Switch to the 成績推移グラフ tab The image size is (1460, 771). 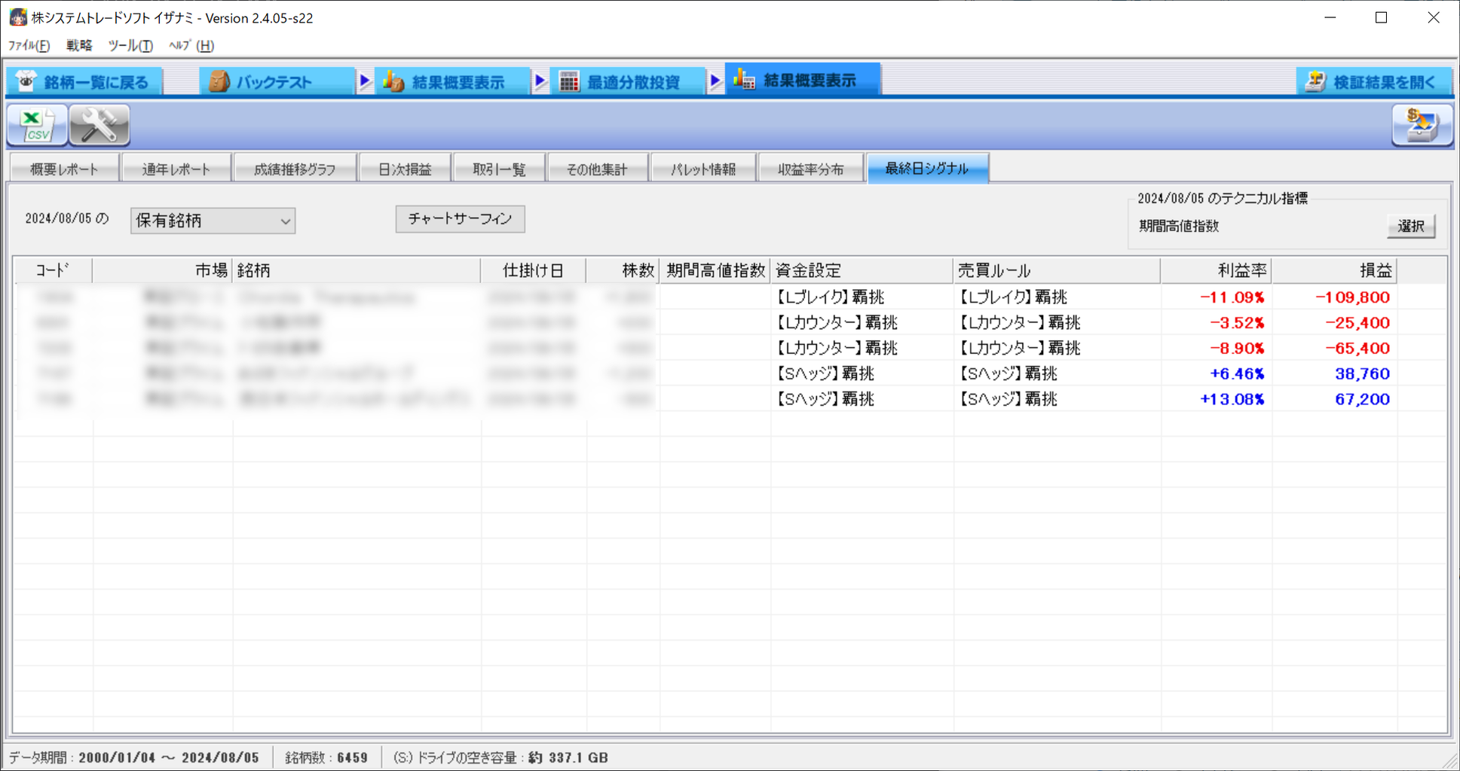[295, 169]
